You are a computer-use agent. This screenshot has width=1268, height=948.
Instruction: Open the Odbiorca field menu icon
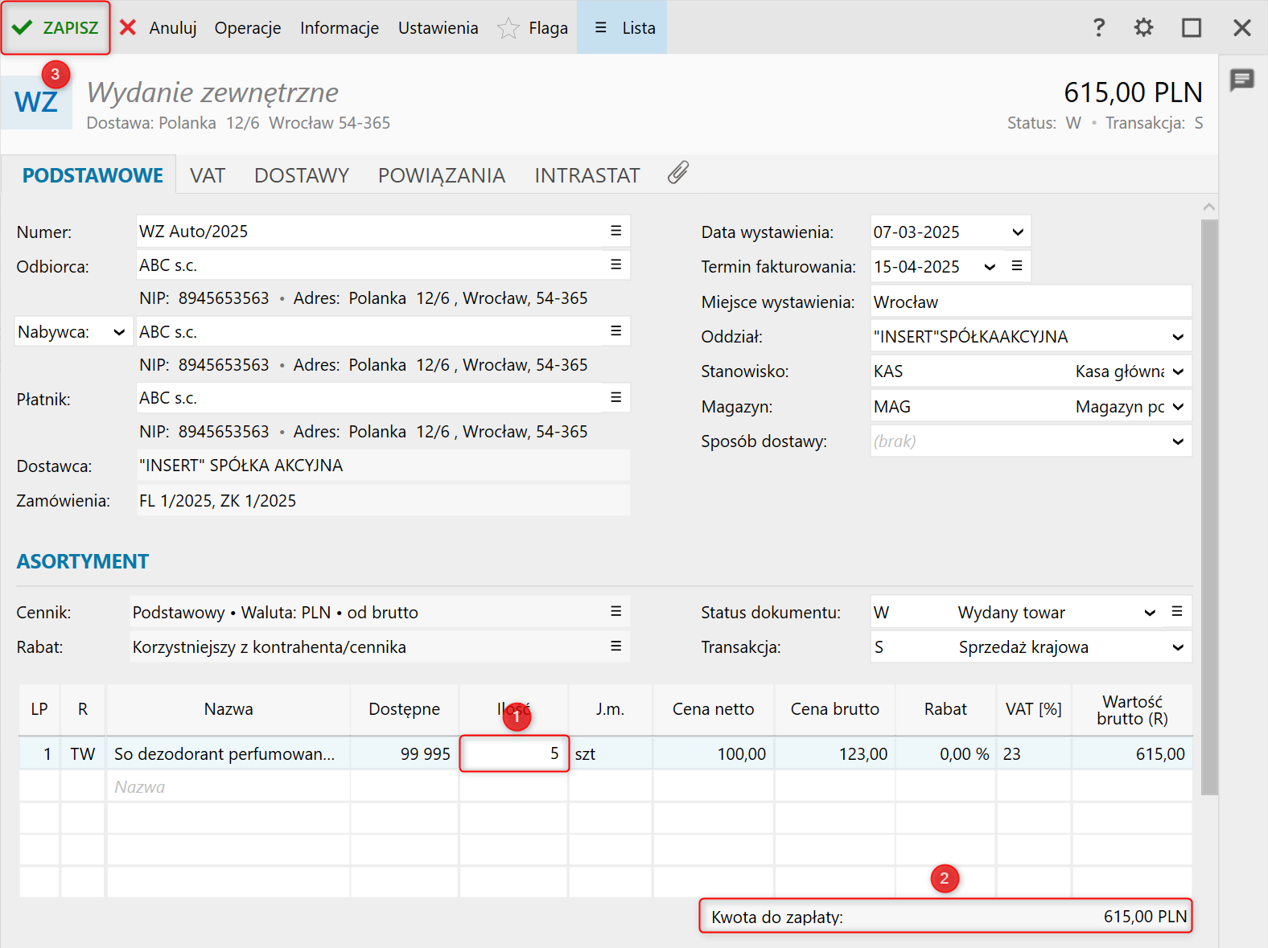coord(615,265)
